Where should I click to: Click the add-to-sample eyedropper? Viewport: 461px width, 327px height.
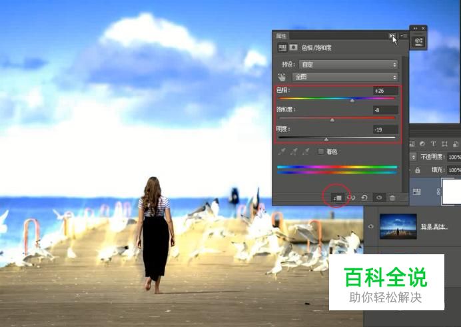pos(294,151)
